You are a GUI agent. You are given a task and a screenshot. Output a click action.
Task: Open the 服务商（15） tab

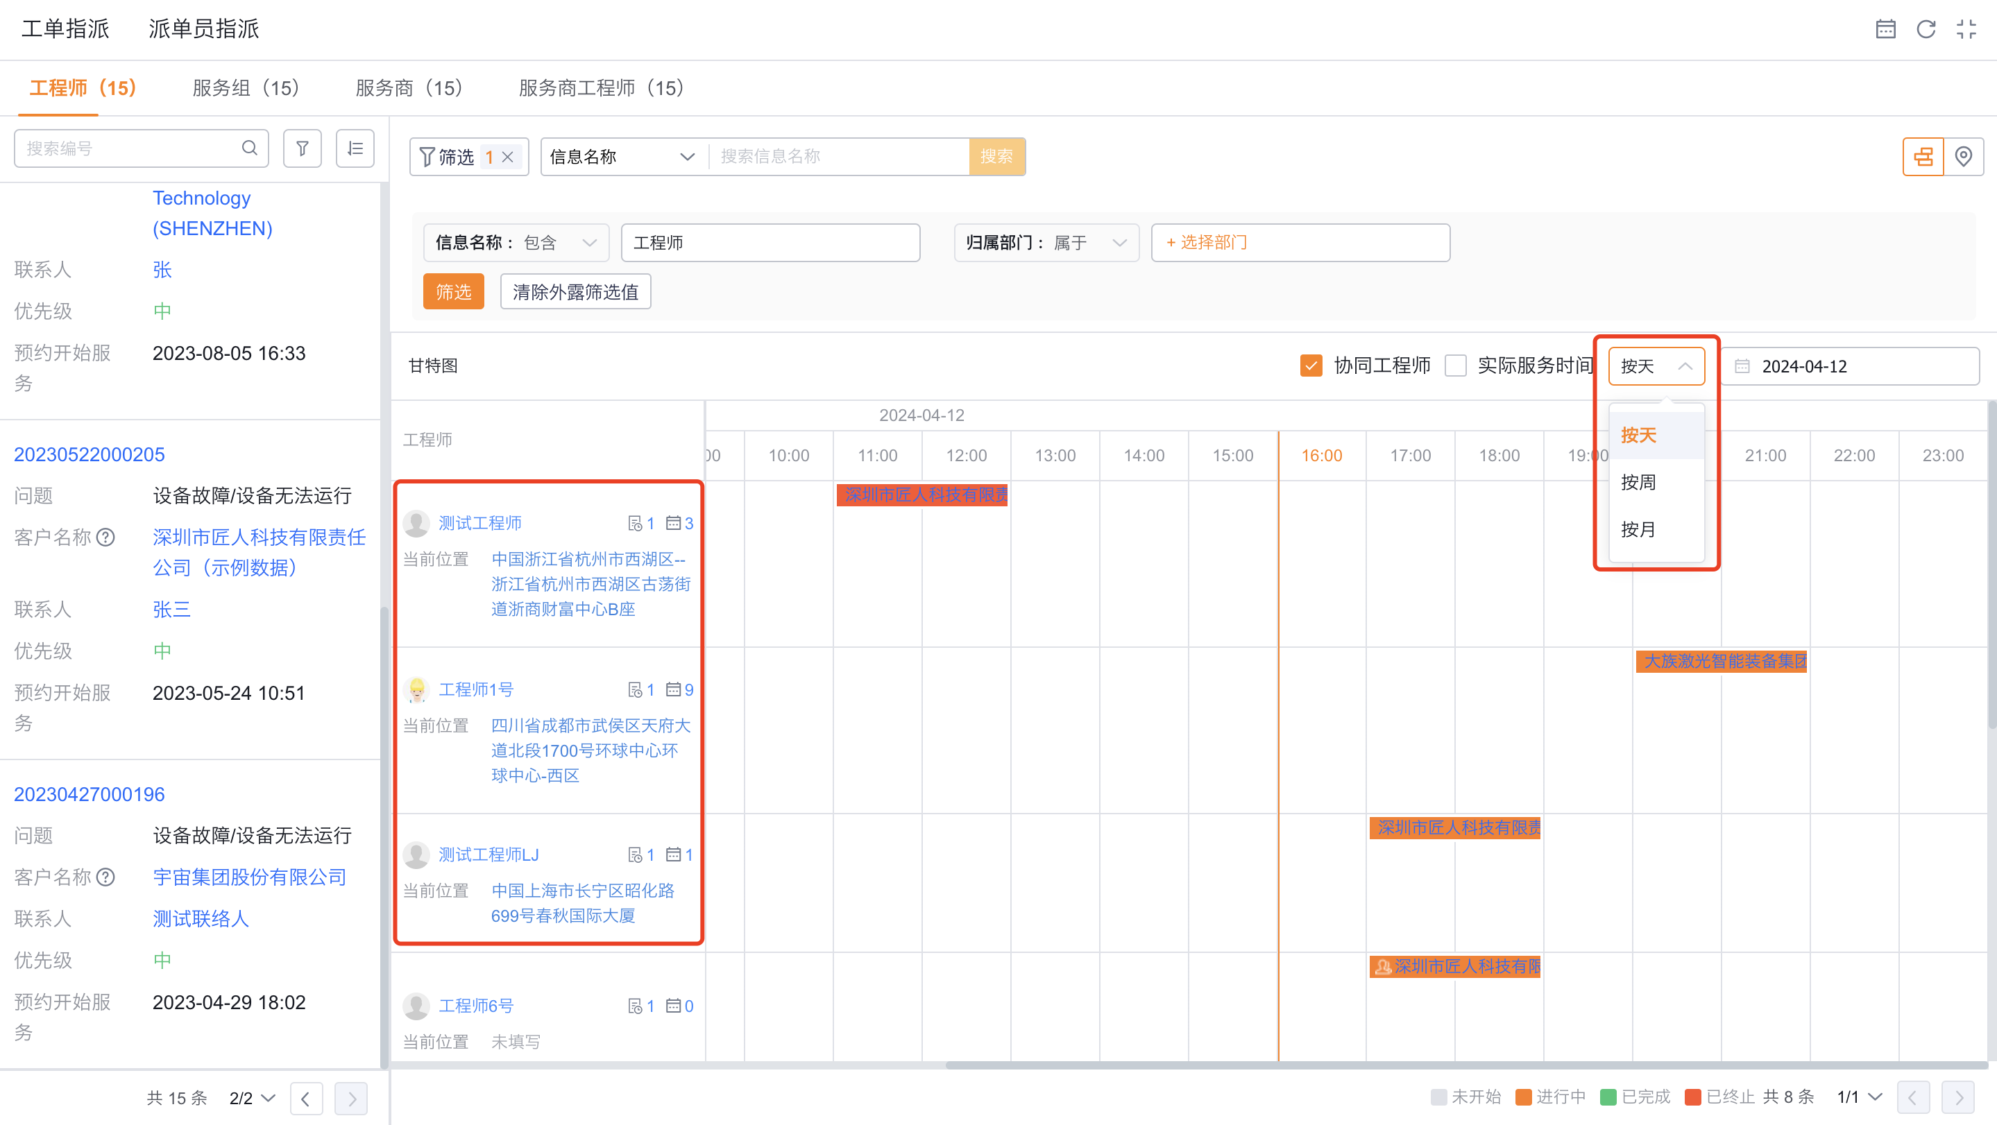pos(409,87)
